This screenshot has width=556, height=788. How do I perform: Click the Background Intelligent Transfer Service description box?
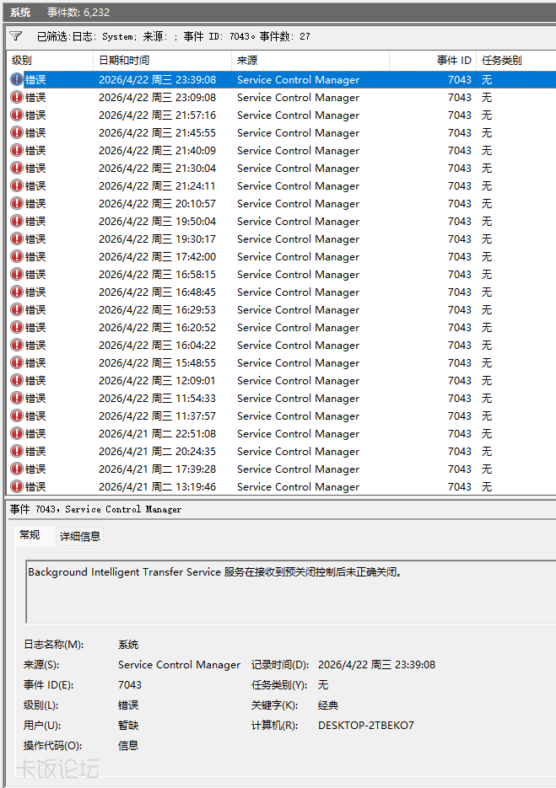(291, 592)
